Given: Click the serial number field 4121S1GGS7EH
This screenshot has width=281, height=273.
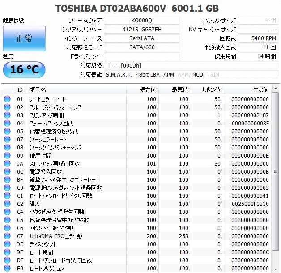Looking at the screenshot, I should coord(142,30).
